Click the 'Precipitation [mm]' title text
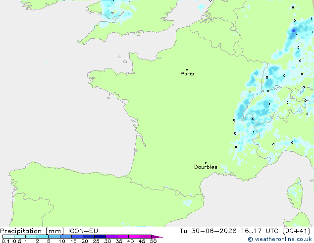The height and width of the screenshot is (243, 314). click(32, 231)
